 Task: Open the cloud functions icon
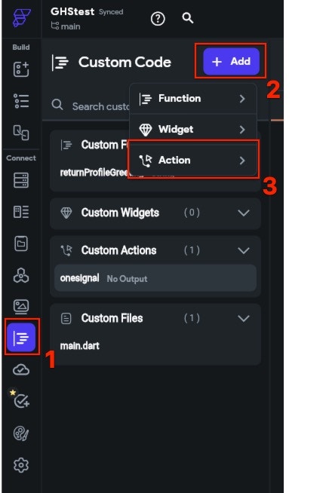[x=21, y=370]
